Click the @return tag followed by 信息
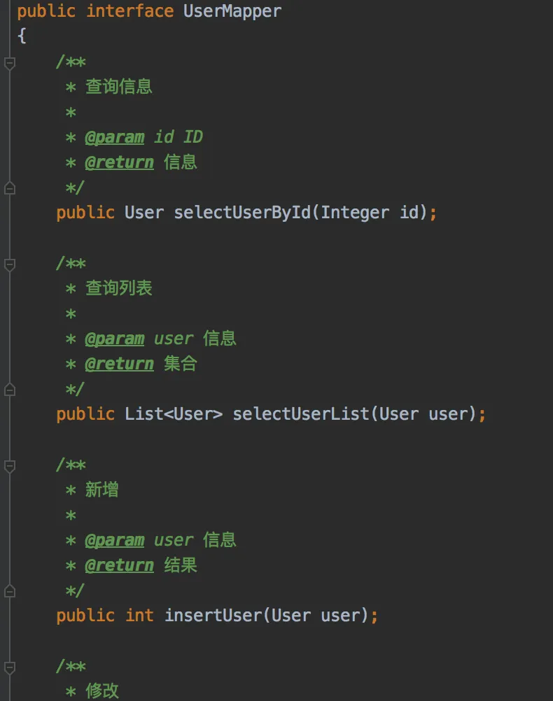 coord(119,162)
